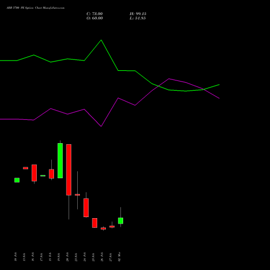Click the thin red candle above 23 Feb

click(77, 194)
